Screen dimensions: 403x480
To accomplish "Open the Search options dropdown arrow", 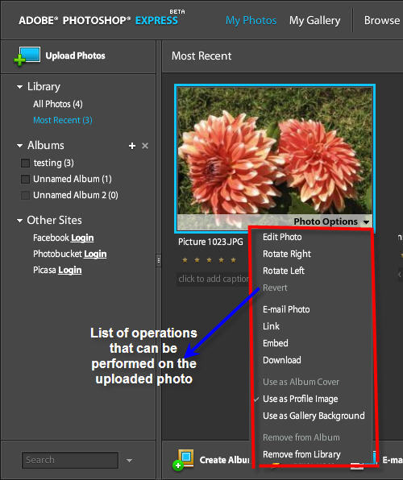I will point(129,461).
